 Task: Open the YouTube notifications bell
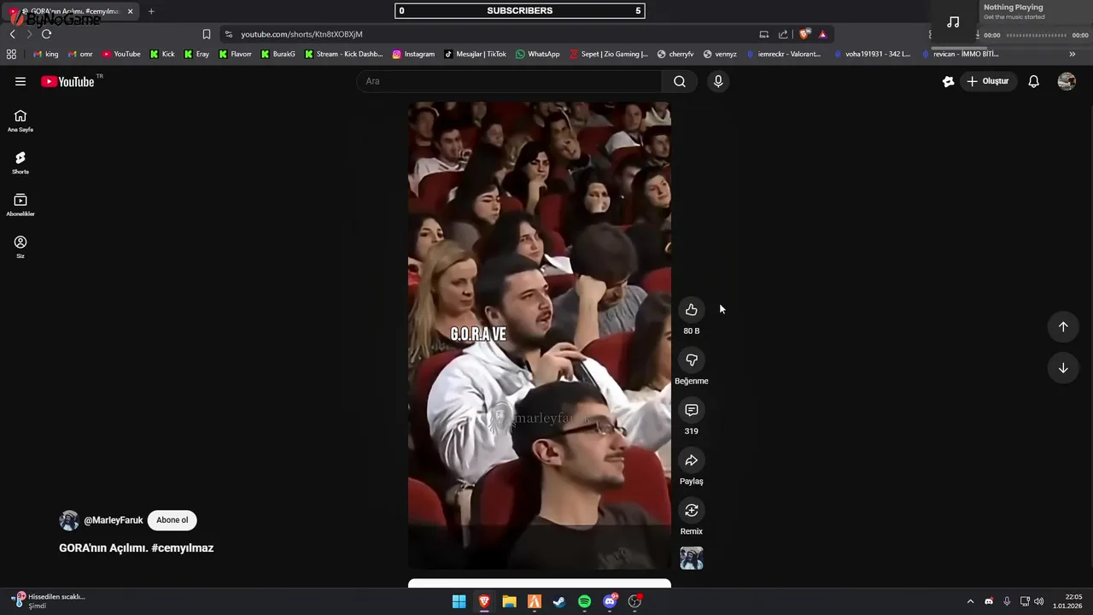[1033, 81]
